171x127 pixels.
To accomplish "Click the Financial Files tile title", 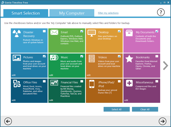I will (x=69, y=82).
